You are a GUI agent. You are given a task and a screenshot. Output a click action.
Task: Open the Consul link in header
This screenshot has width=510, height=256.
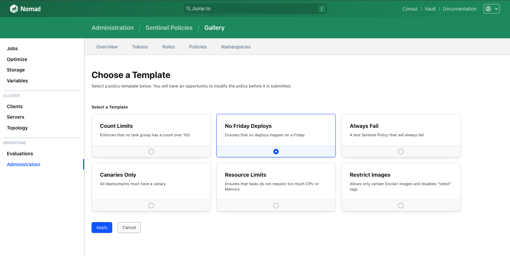tap(410, 9)
